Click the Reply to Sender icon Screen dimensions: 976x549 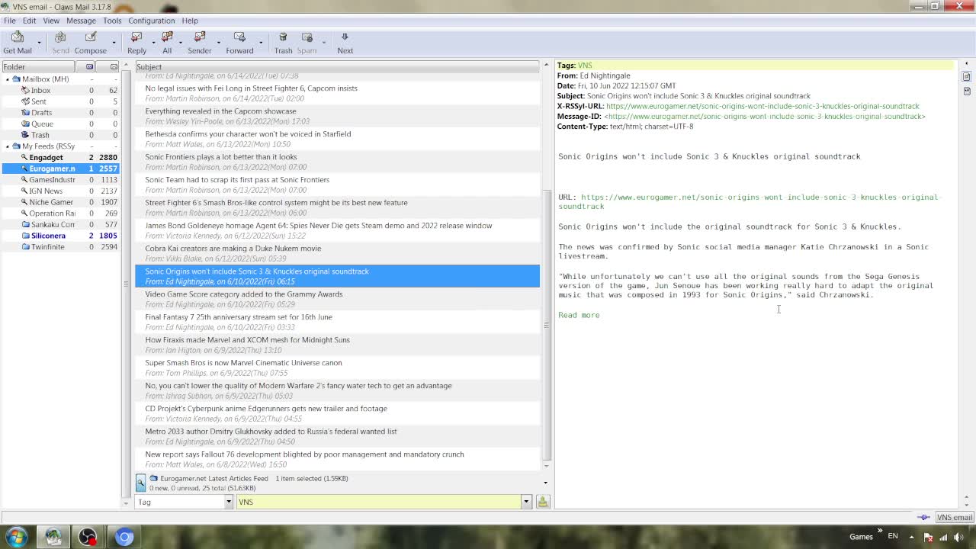click(199, 42)
